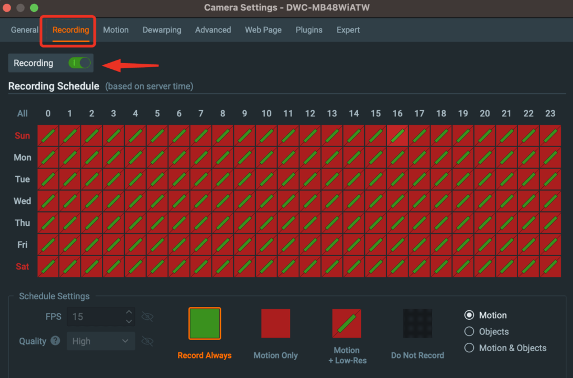Screen dimensions: 573x378
Task: Click the highlighted Sun hour 16 schedule cell
Action: pyautogui.click(x=397, y=135)
